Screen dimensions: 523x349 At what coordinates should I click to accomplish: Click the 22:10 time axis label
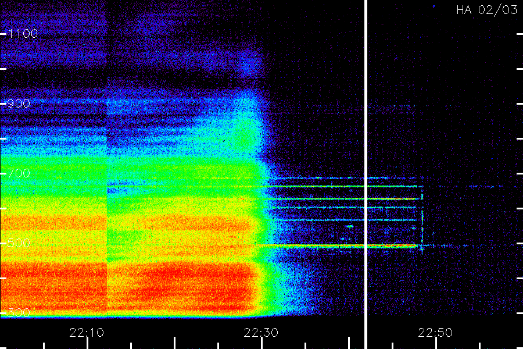pos(87,333)
